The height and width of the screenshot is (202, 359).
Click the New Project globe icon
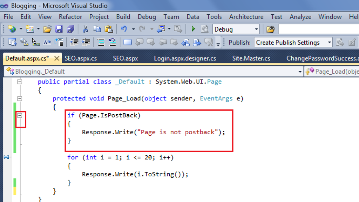[12, 29]
